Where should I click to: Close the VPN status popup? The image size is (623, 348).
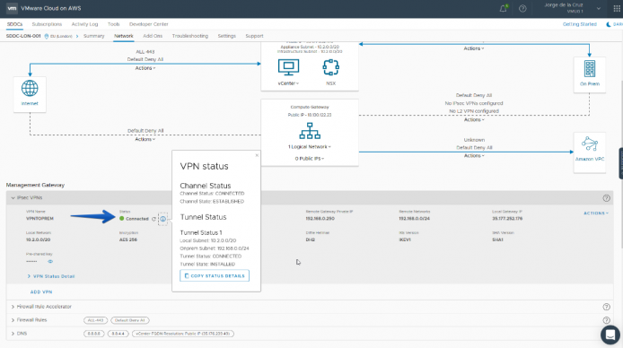tap(257, 155)
